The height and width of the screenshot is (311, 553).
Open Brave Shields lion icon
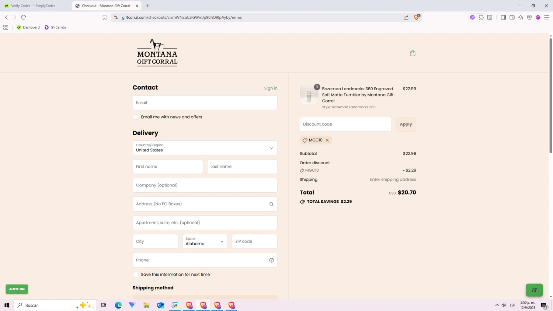click(417, 17)
